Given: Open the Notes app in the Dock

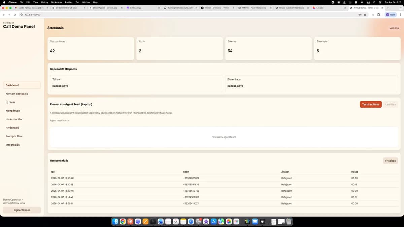Looking at the screenshot, I should [x=183, y=221].
